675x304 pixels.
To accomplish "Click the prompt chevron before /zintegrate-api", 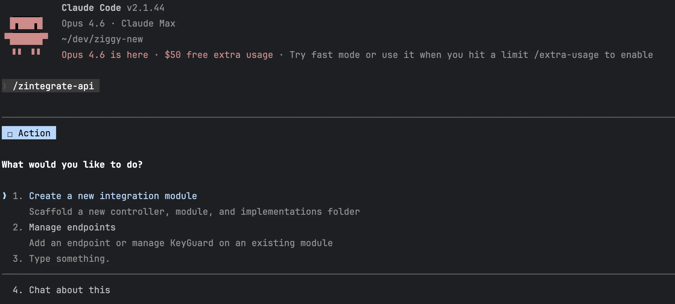I will click(x=5, y=86).
